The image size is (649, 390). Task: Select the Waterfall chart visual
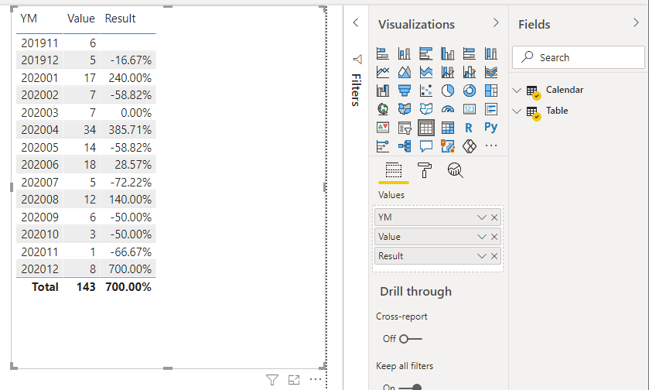[x=383, y=91]
